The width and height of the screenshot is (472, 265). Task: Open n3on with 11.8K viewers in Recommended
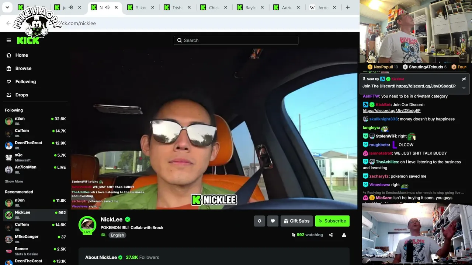(35, 203)
